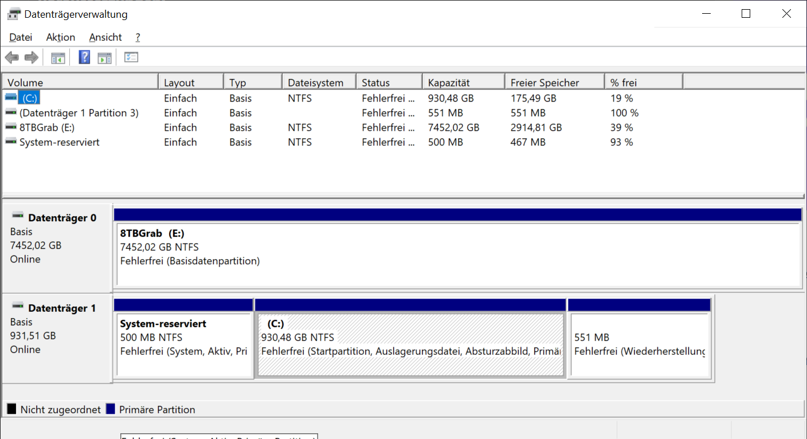
Task: Click the 39 % free value
Action: click(622, 127)
